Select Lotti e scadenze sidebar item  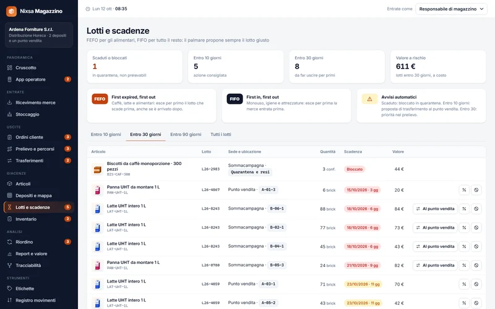click(x=39, y=207)
